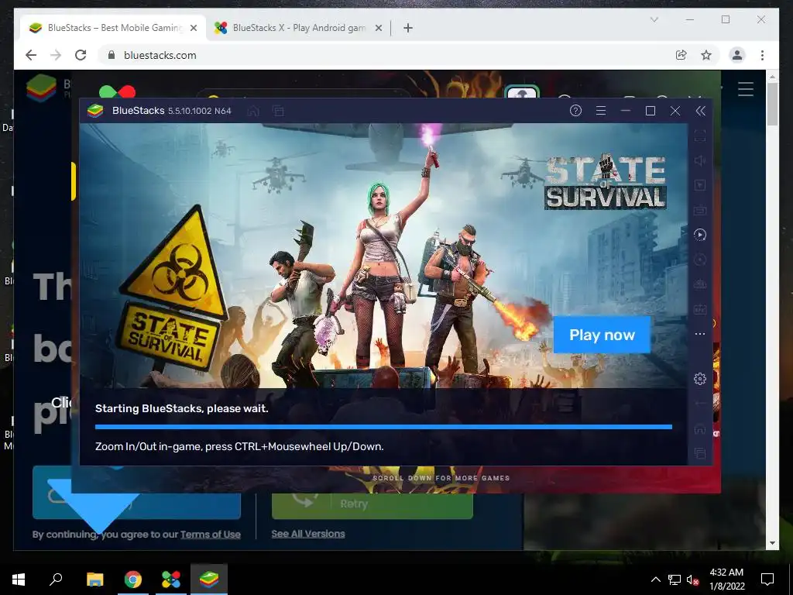Select BlueStacks app in taskbar

click(x=209, y=580)
